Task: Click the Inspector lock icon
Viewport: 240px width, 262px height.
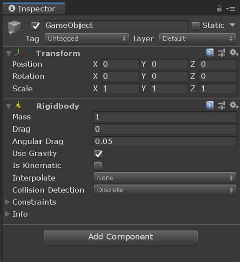Action: pyautogui.click(x=219, y=8)
